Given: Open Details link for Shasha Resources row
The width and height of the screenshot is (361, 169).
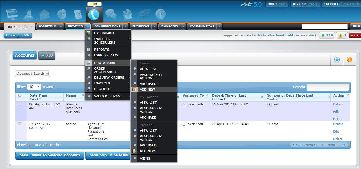Looking at the screenshot, I should [338, 104].
